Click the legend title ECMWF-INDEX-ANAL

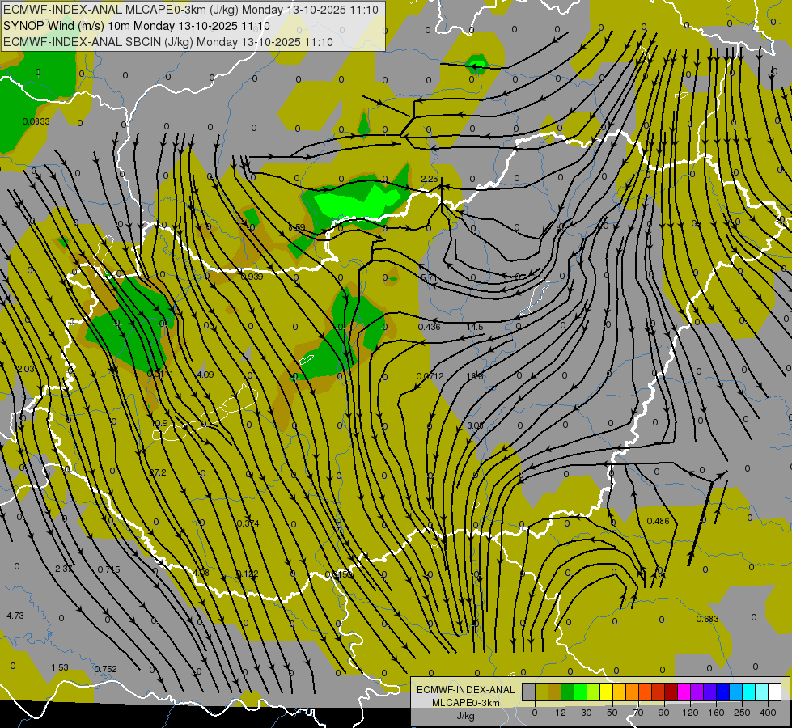coord(465,690)
